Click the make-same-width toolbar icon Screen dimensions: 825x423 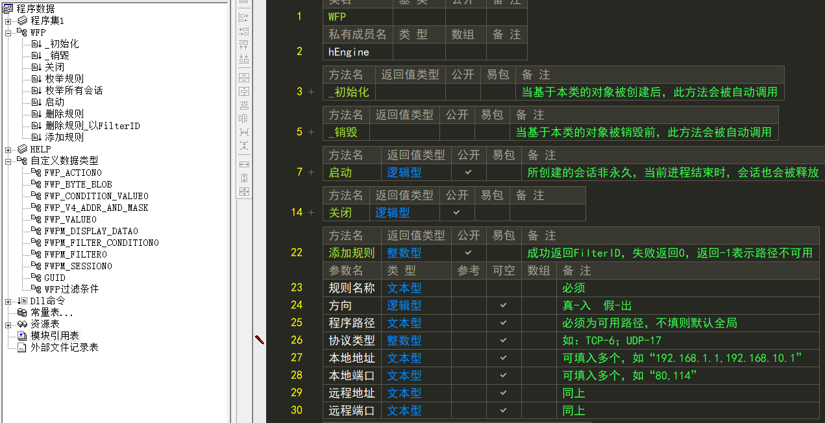pyautogui.click(x=244, y=164)
